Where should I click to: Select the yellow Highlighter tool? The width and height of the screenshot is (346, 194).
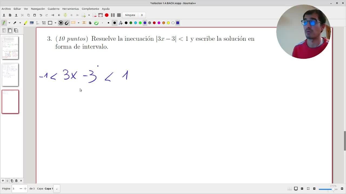click(x=25, y=23)
